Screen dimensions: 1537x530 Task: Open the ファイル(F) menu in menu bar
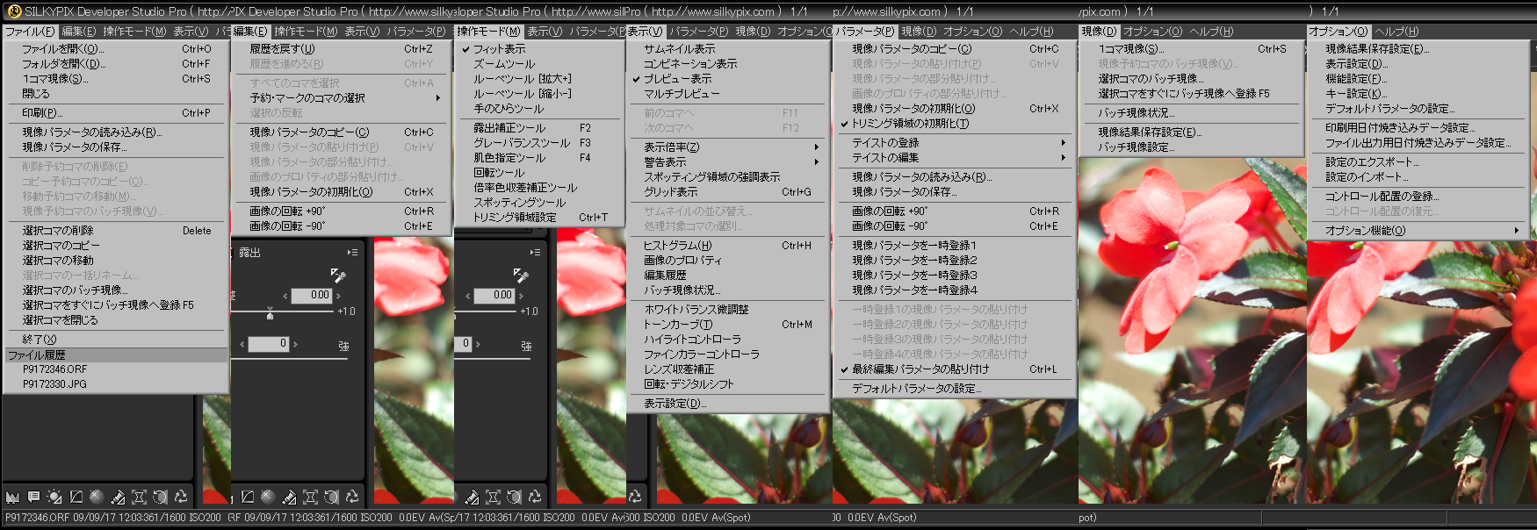[x=29, y=32]
